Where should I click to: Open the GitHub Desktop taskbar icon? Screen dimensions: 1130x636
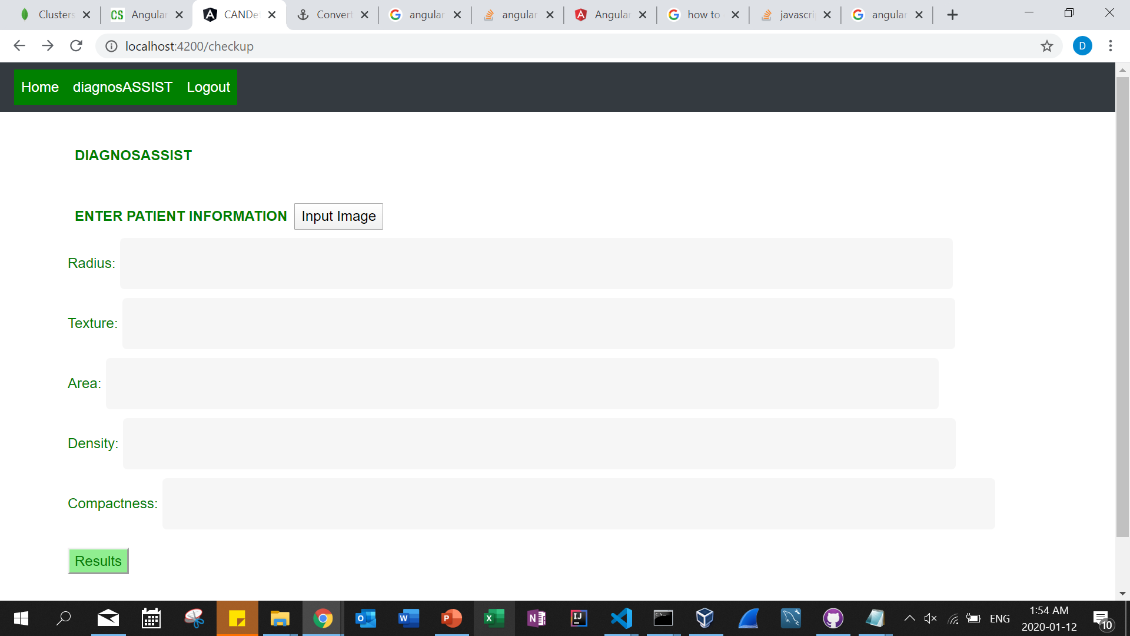point(833,618)
